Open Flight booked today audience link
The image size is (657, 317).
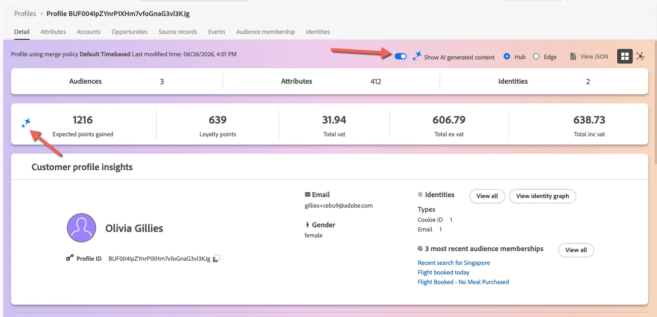(x=444, y=273)
